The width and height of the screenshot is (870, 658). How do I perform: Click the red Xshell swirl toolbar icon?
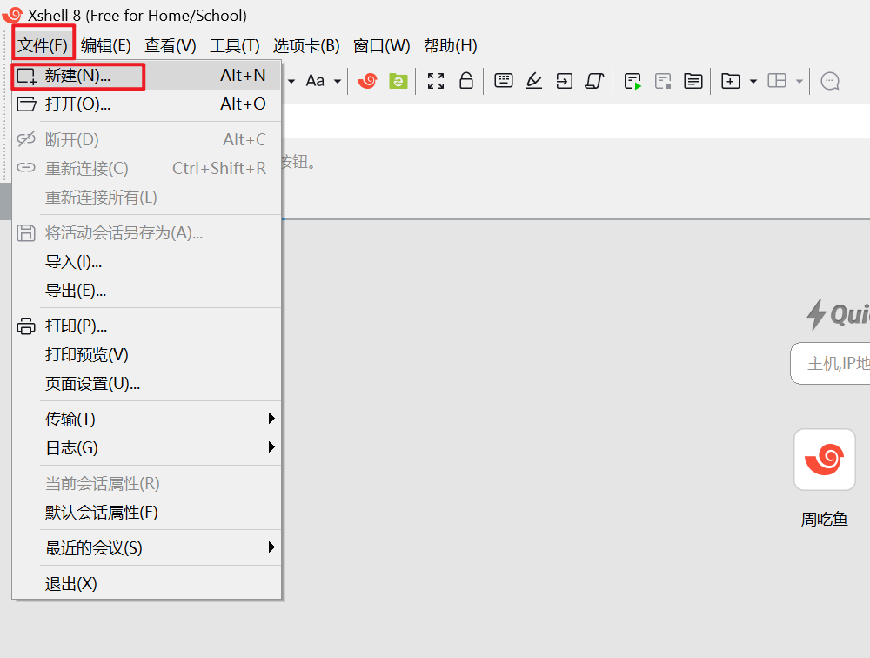(367, 81)
